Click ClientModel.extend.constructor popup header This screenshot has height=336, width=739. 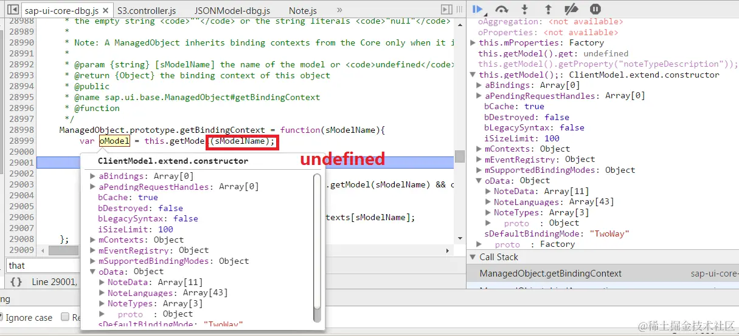(x=173, y=161)
